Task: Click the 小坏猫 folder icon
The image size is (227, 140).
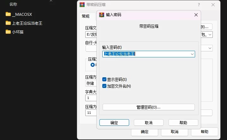Action: point(8,32)
